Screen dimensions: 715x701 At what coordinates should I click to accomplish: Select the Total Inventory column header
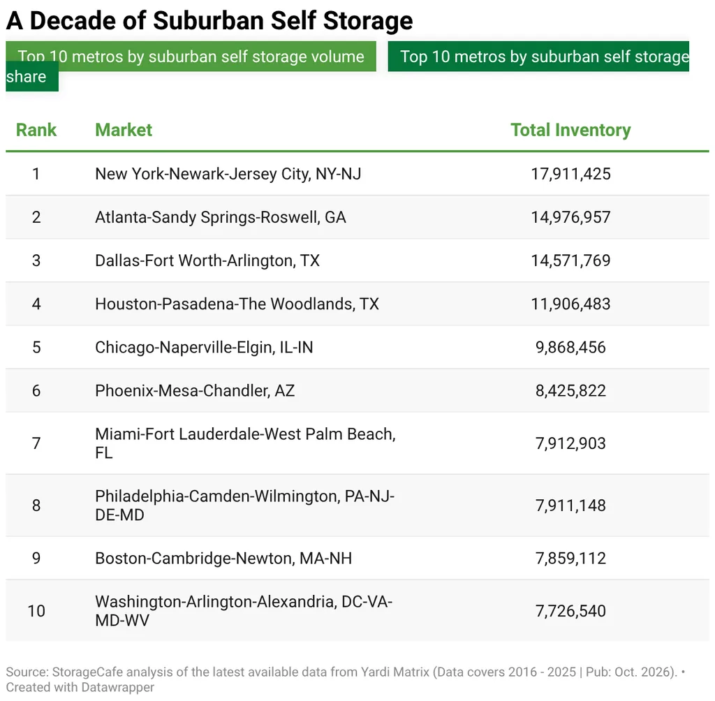[x=570, y=130]
